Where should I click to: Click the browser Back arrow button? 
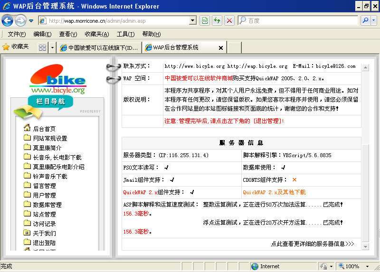pyautogui.click(x=7, y=20)
